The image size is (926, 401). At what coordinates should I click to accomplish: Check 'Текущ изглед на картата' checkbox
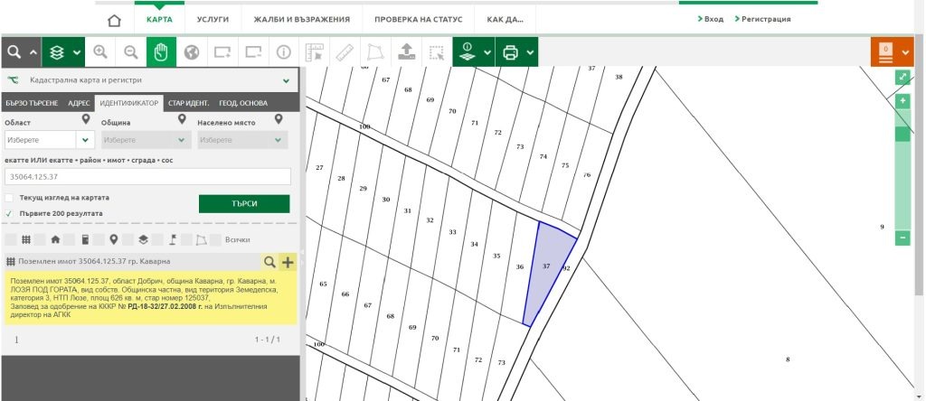[x=9, y=198]
